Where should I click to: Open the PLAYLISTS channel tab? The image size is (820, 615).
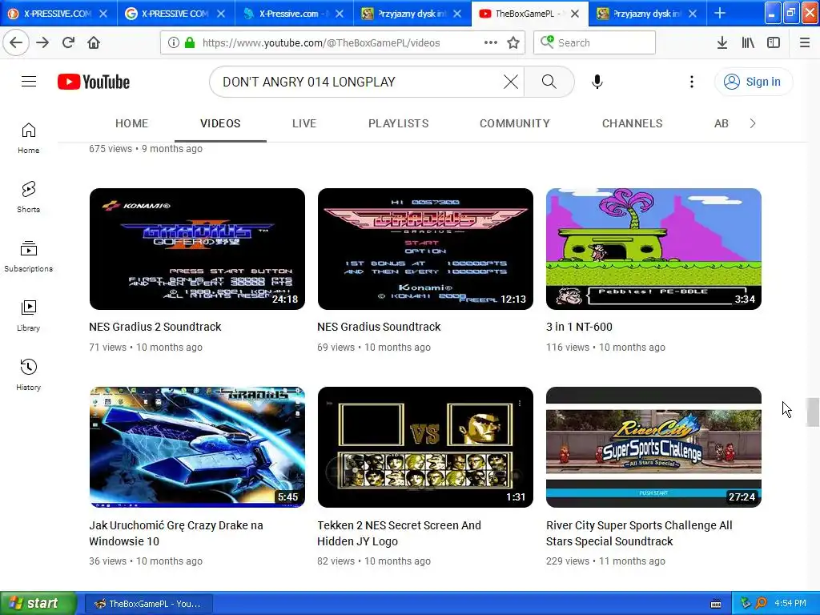tap(399, 123)
